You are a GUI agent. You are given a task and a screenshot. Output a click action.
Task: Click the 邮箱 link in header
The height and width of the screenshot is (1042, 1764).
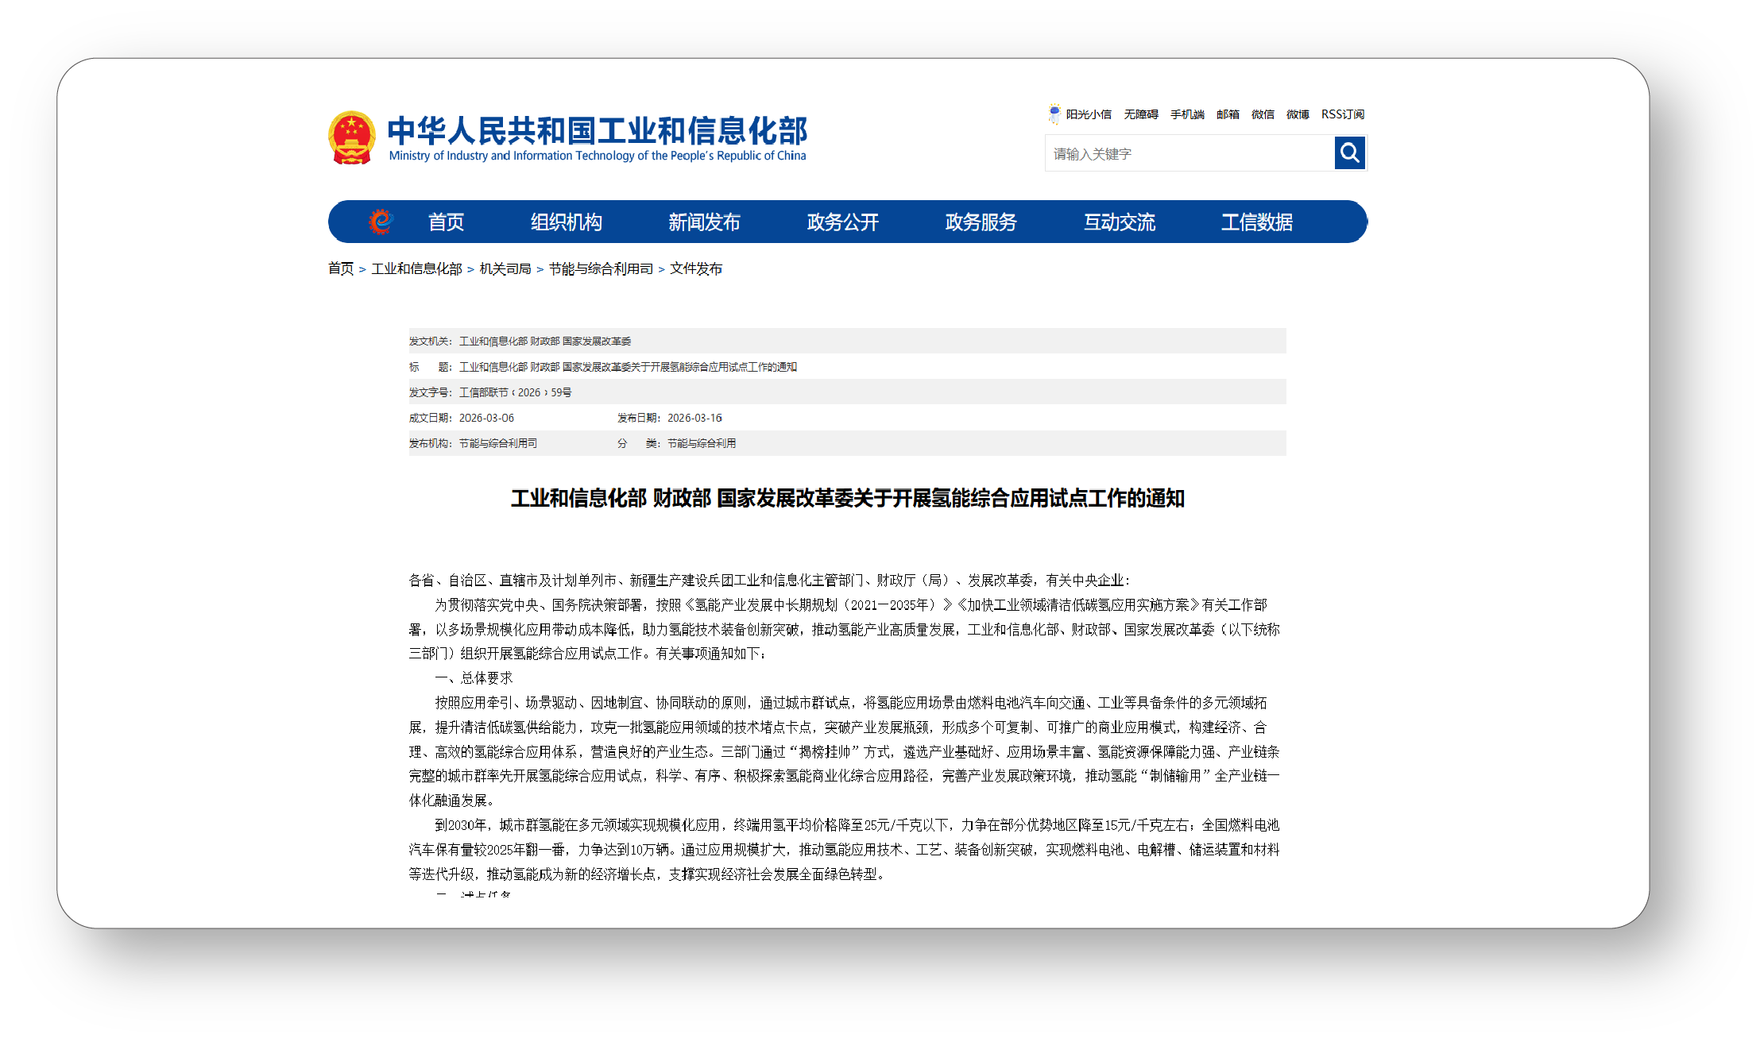(x=1228, y=114)
